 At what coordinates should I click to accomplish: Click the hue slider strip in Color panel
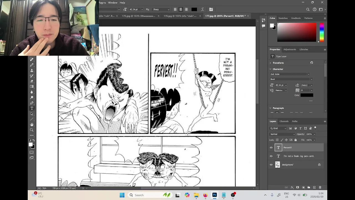pyautogui.click(x=321, y=32)
